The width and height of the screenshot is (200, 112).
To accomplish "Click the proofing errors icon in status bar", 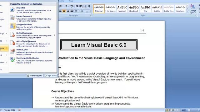I will click(x=19, y=110).
